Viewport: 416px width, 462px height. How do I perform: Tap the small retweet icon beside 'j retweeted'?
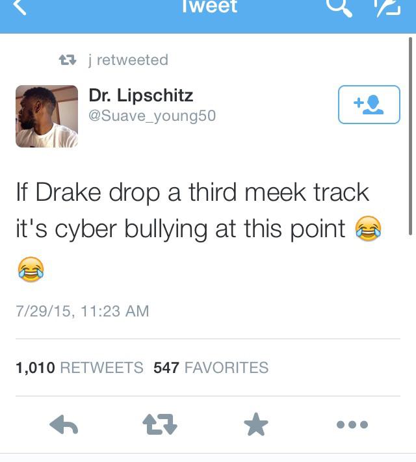pos(68,60)
